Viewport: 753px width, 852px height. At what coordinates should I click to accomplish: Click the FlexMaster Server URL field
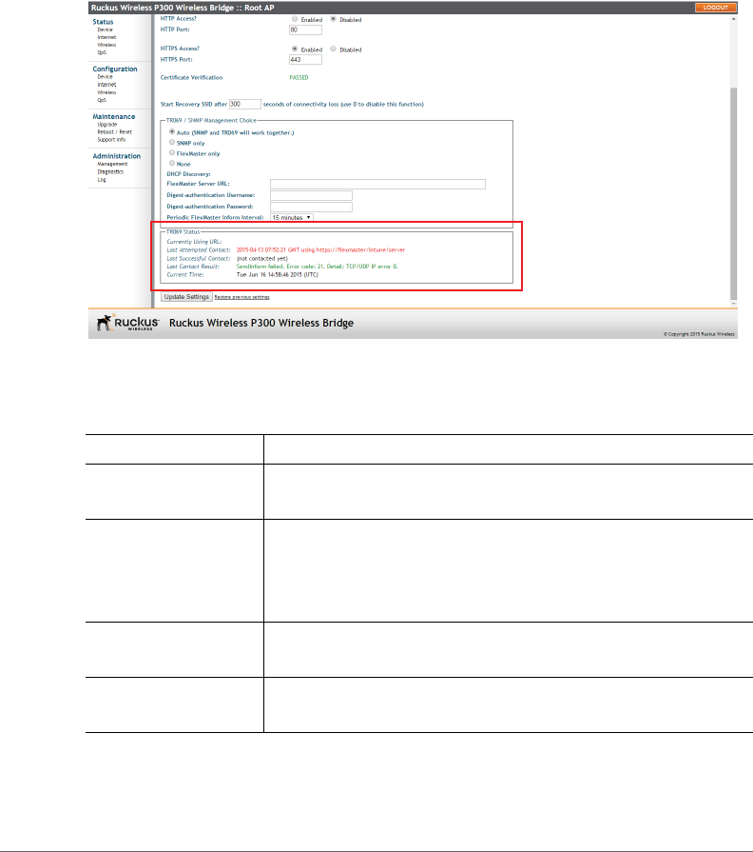click(x=377, y=184)
